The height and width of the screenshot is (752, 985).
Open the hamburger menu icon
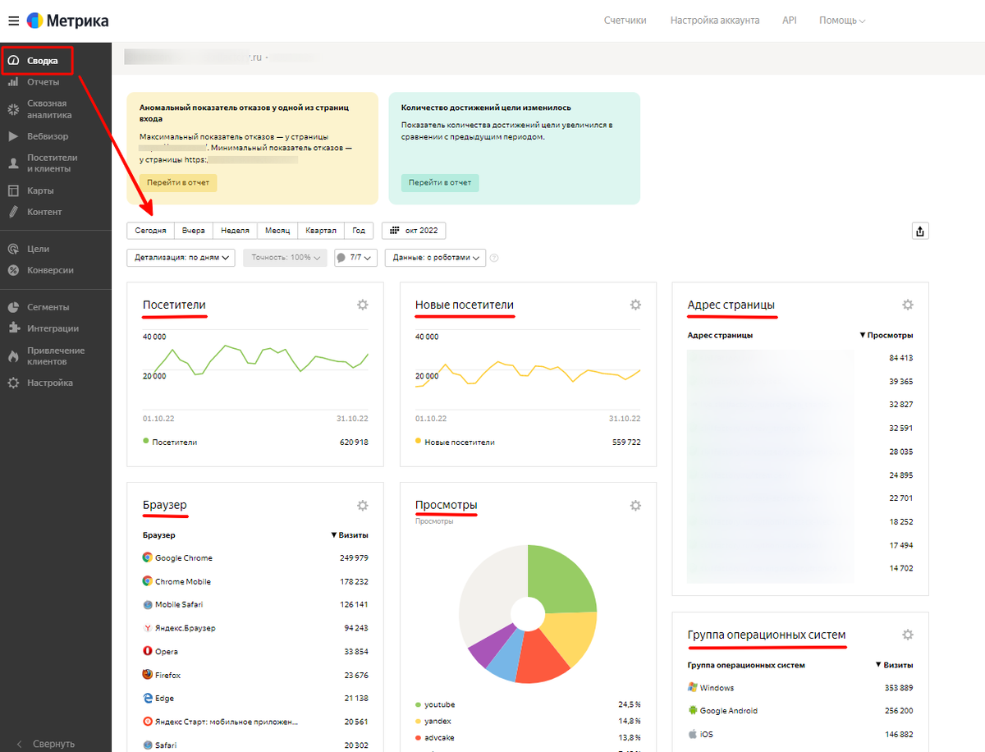coord(14,21)
